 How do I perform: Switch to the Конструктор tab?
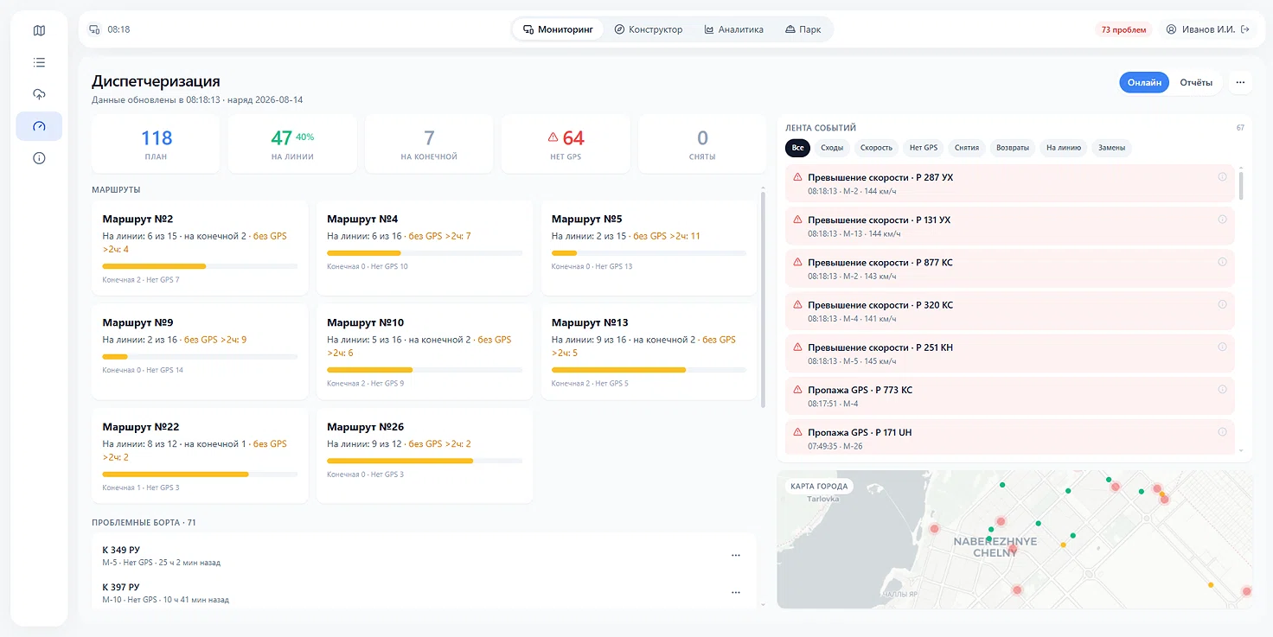point(649,29)
